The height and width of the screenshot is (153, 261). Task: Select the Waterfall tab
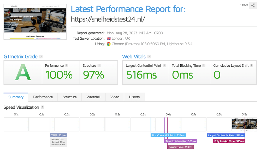click(x=93, y=97)
